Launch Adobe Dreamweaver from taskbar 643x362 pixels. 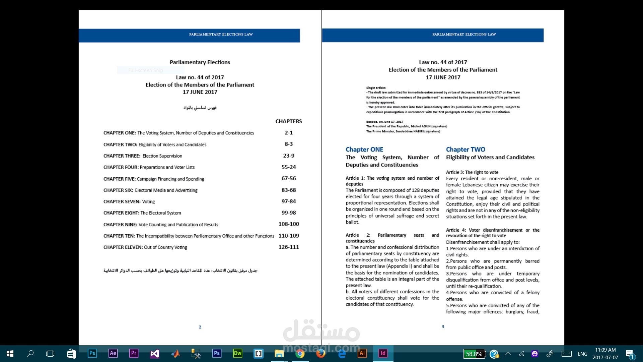(237, 353)
